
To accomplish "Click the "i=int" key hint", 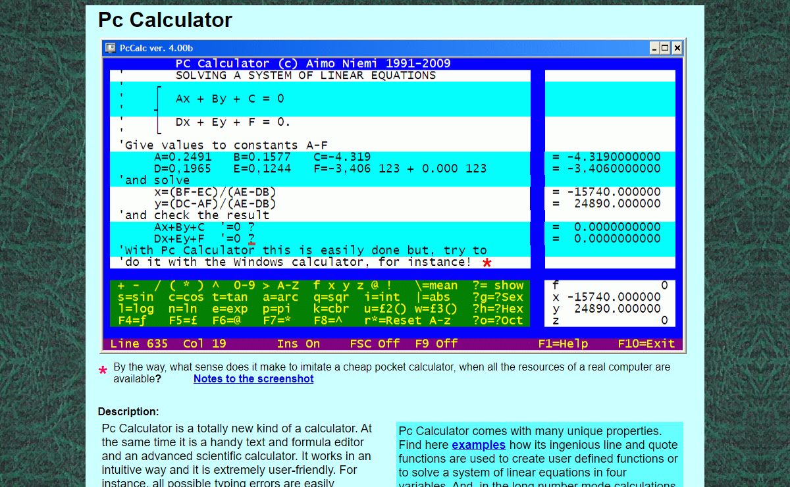I will click(x=382, y=297).
